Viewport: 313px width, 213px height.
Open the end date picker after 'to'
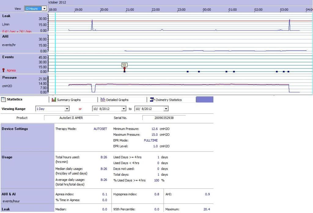pyautogui.click(x=166, y=108)
